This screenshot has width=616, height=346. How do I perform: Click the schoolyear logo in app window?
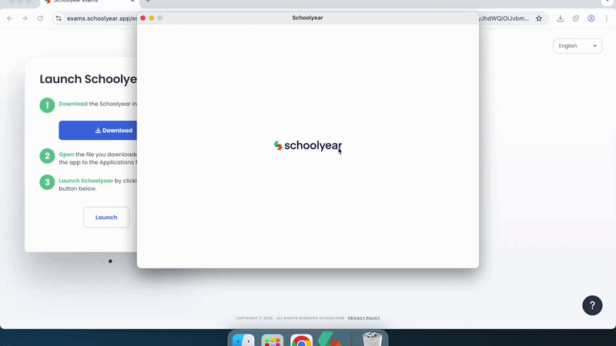tap(307, 145)
